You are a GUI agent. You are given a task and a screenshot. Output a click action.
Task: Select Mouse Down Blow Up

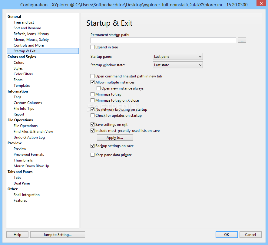tap(31, 166)
